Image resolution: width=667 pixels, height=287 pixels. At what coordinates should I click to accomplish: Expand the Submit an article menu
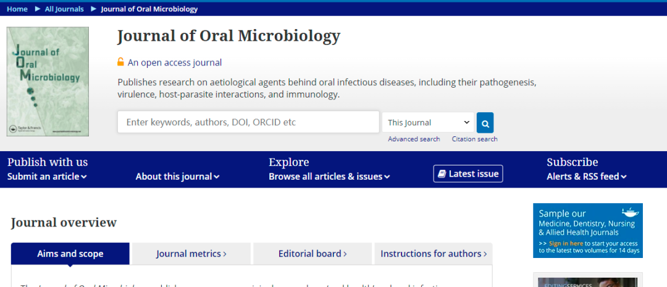tap(47, 177)
